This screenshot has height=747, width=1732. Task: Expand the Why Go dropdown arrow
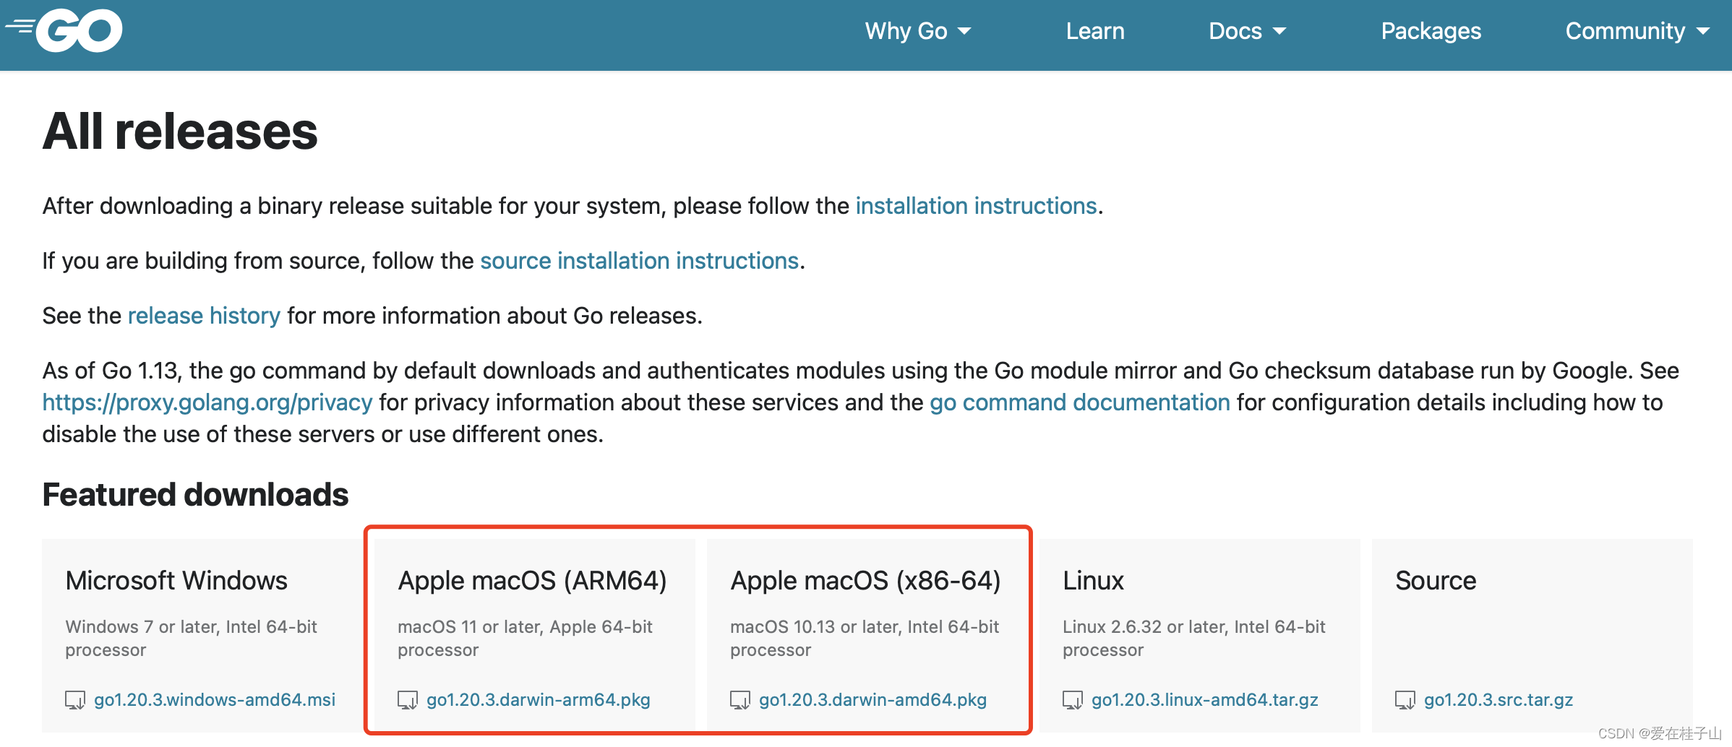(x=964, y=31)
